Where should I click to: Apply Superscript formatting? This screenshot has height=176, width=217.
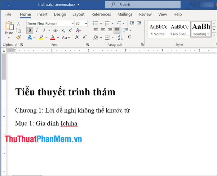click(x=70, y=30)
